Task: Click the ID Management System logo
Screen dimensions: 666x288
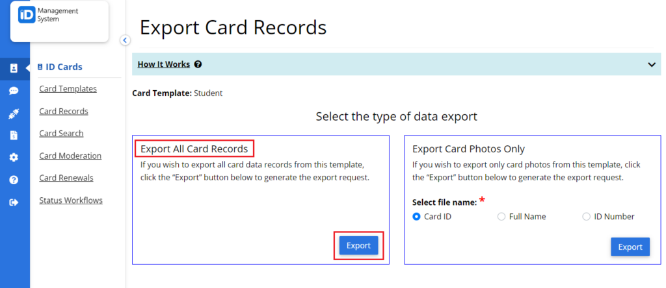Action: coord(48,15)
